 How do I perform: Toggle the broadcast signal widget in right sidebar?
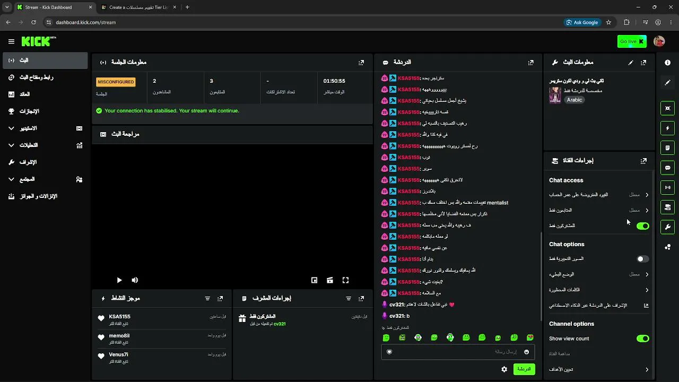[668, 187]
